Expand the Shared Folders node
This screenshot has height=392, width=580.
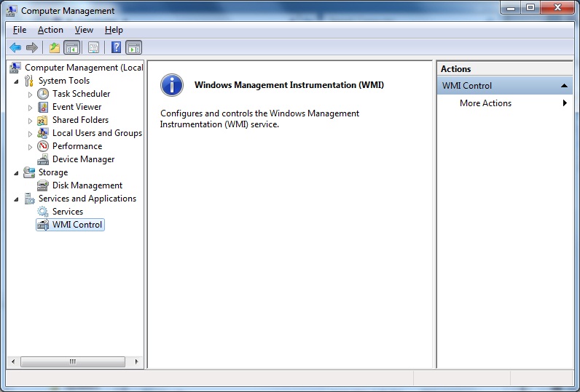[30, 121]
